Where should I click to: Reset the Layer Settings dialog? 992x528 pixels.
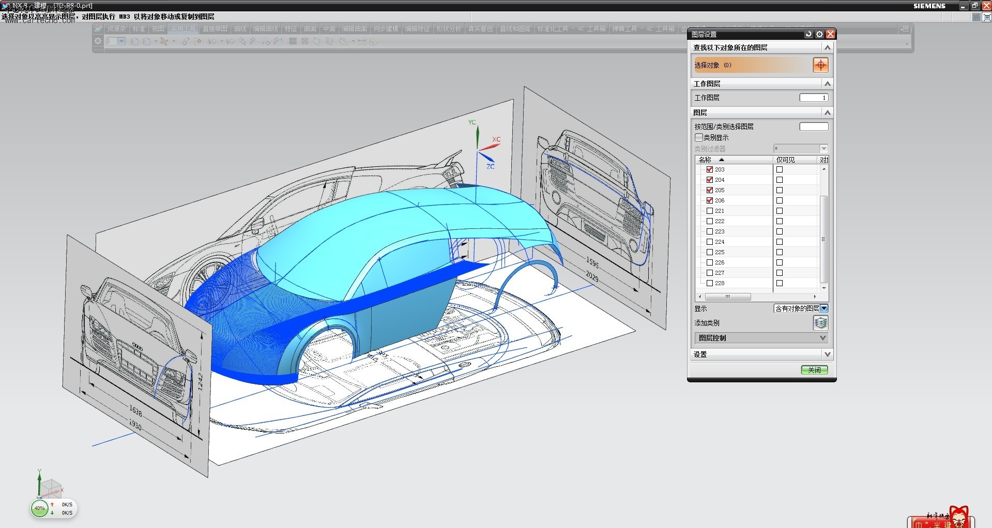click(x=808, y=34)
